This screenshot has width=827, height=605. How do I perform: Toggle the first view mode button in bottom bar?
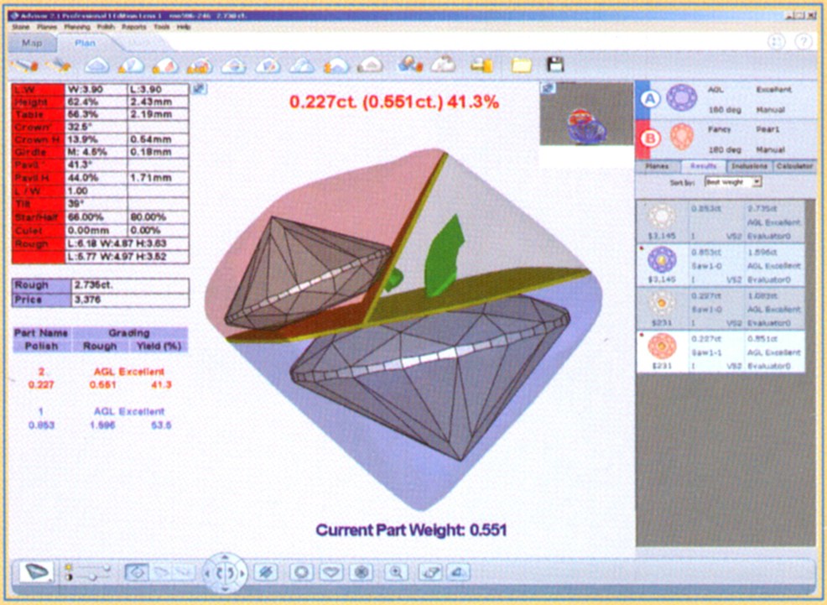click(x=138, y=572)
